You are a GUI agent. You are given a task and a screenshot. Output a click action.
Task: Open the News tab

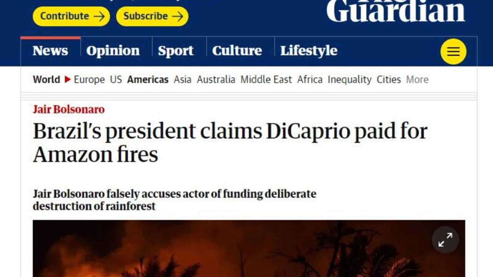click(x=50, y=51)
